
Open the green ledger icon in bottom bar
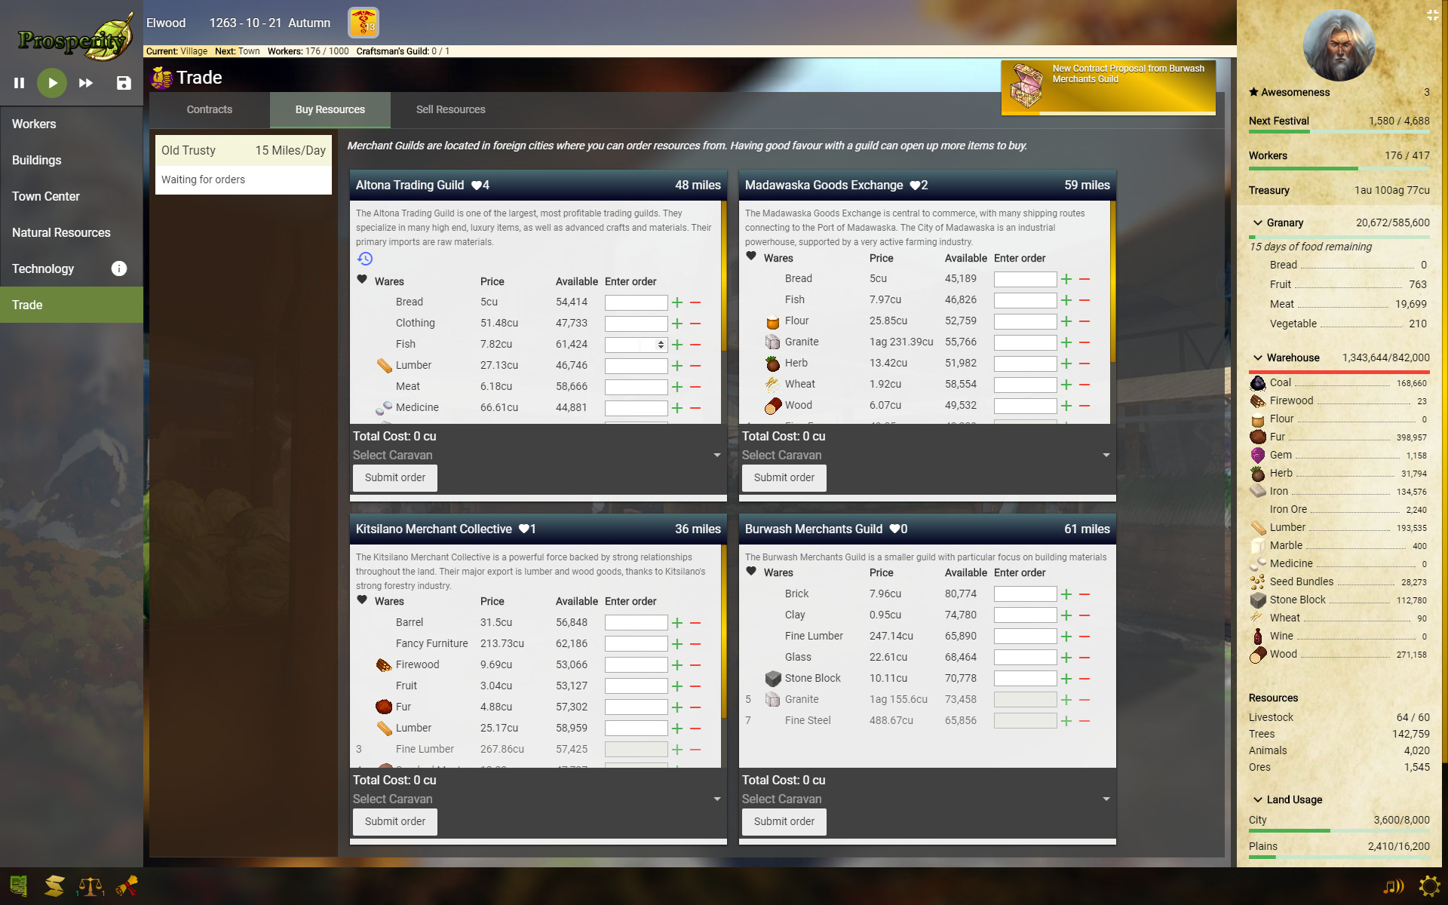(18, 885)
